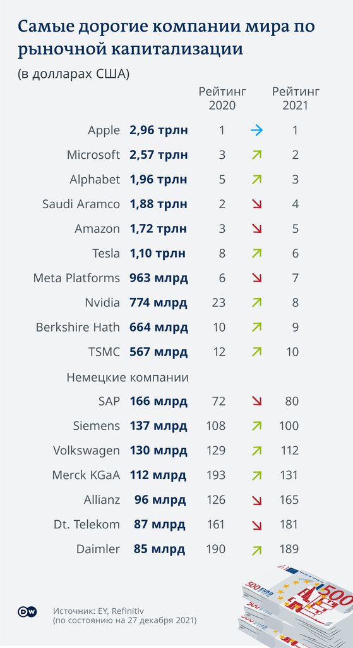The width and height of the screenshot is (353, 648).
Task: Click the euro banknotes illustration
Action: pos(296,605)
